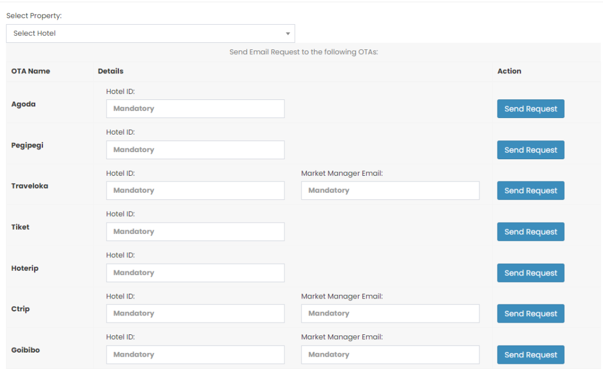Click Send Request for Pegipegi
The width and height of the screenshot is (603, 369).
[x=531, y=150]
